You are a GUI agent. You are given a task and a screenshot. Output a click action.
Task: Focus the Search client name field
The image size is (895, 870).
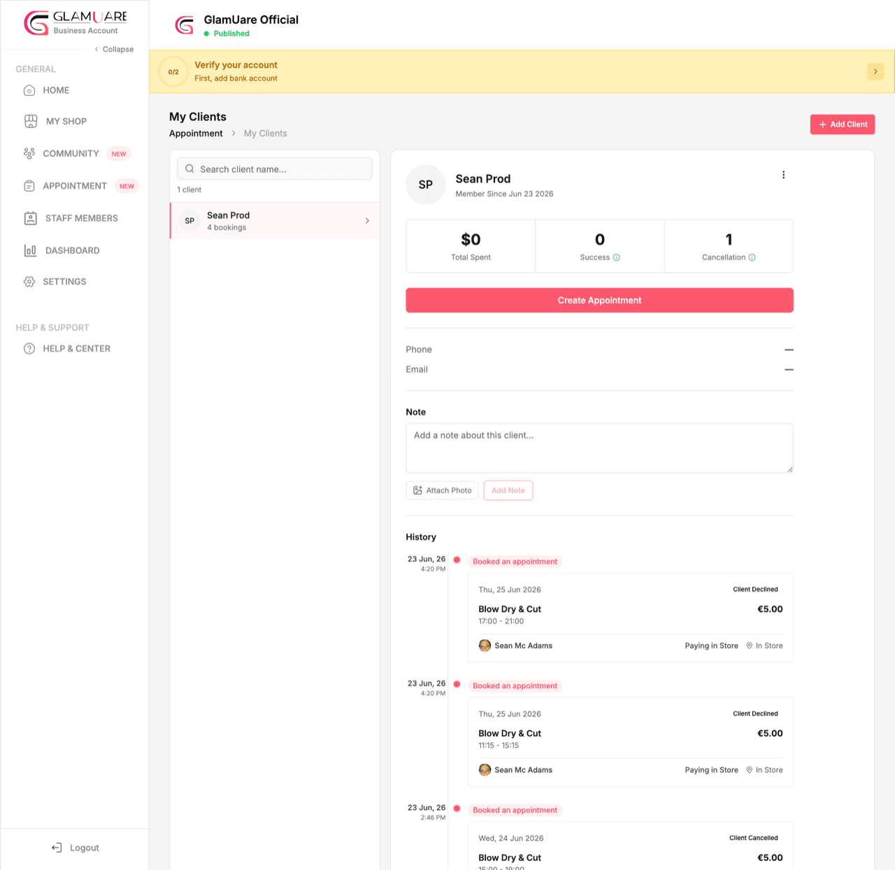pyautogui.click(x=275, y=169)
